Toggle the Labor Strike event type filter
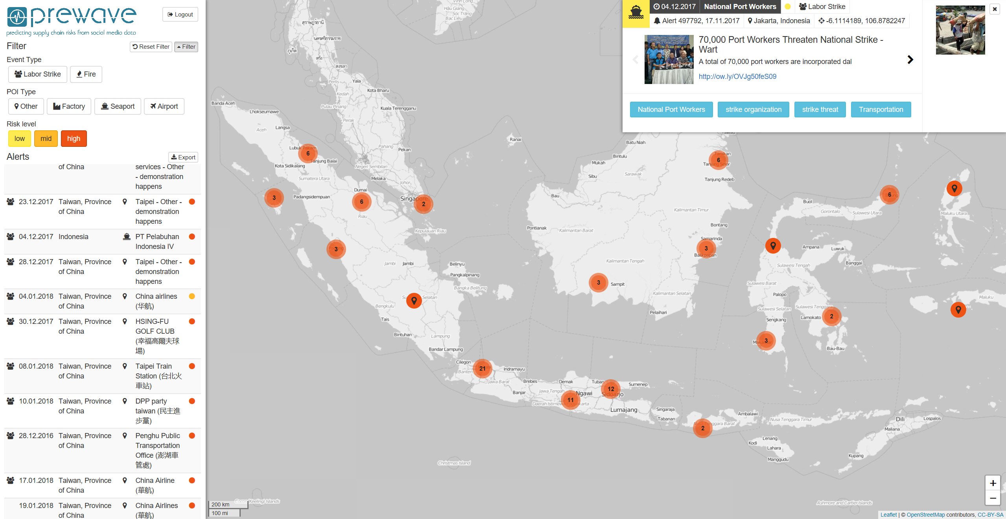 (x=38, y=74)
